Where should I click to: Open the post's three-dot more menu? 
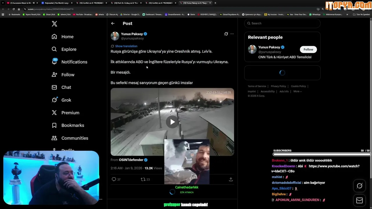point(232,34)
